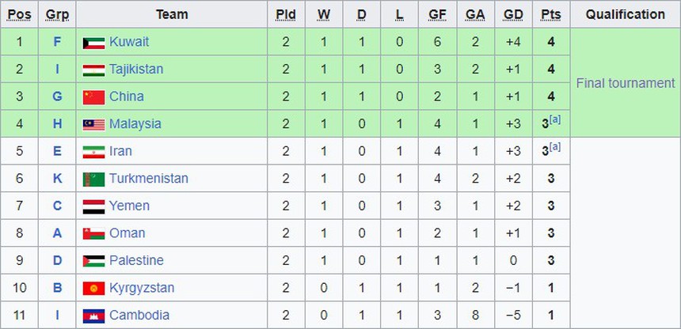Viewport: 681px width, 329px height.
Task: Click the Malaysia flag icon
Action: pyautogui.click(x=93, y=124)
